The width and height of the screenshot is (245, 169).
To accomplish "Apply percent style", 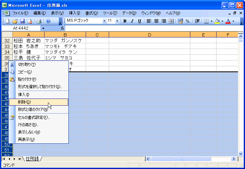I will click(187, 21).
